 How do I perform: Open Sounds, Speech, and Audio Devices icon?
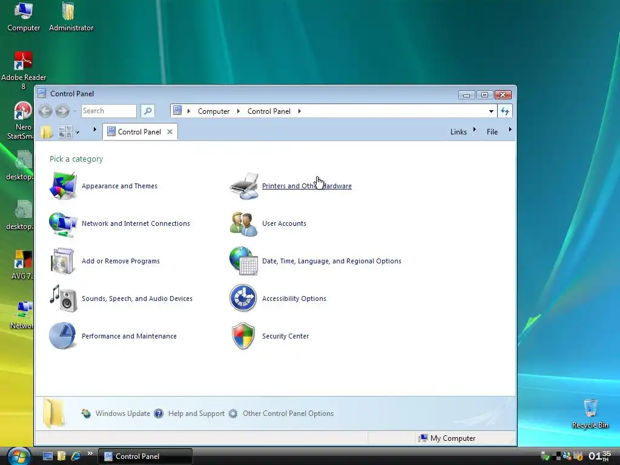pos(63,298)
